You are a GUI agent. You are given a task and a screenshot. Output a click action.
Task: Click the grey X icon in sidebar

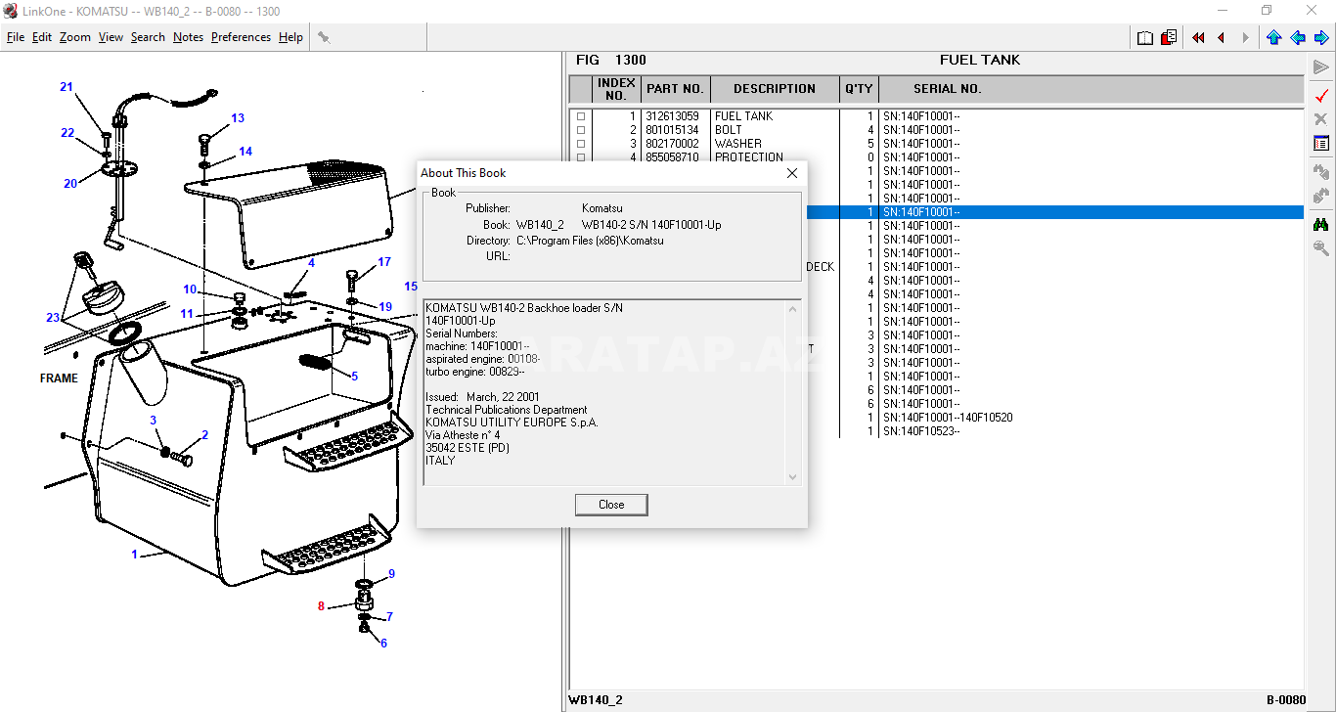pos(1321,119)
